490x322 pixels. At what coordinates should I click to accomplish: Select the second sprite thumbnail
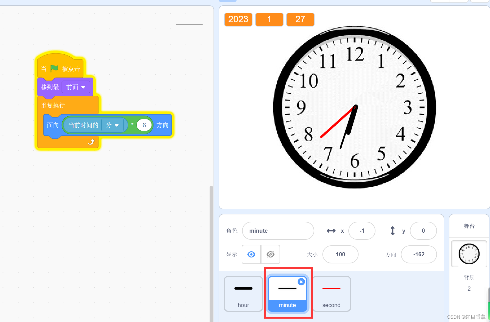[331, 294]
